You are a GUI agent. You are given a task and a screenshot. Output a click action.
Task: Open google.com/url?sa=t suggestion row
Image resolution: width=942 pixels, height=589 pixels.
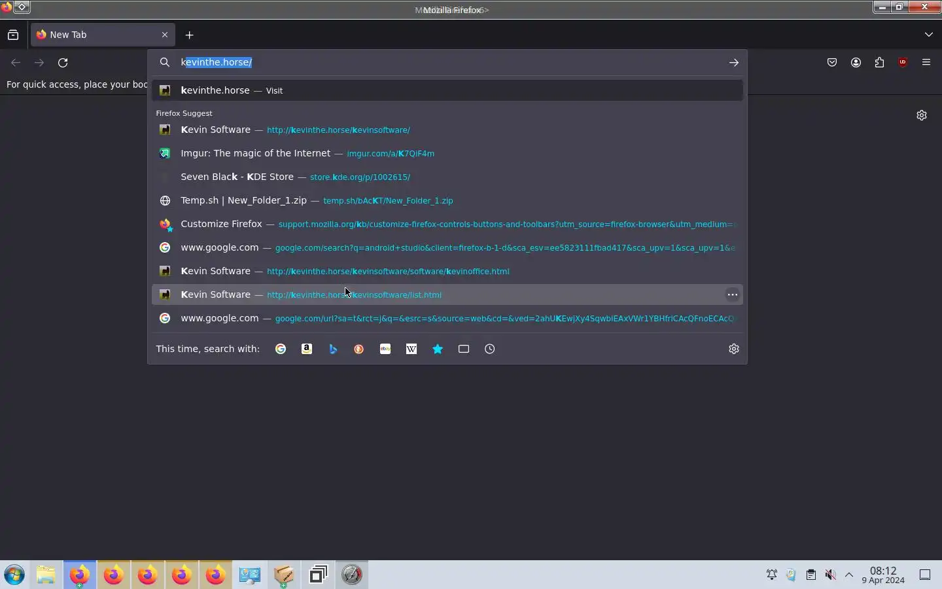(x=447, y=318)
